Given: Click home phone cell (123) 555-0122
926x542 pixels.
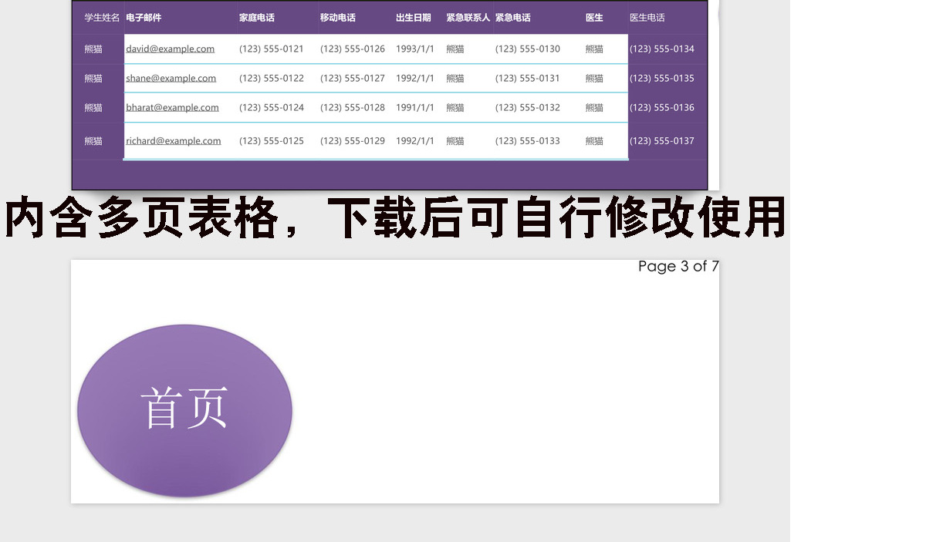Looking at the screenshot, I should coord(272,78).
